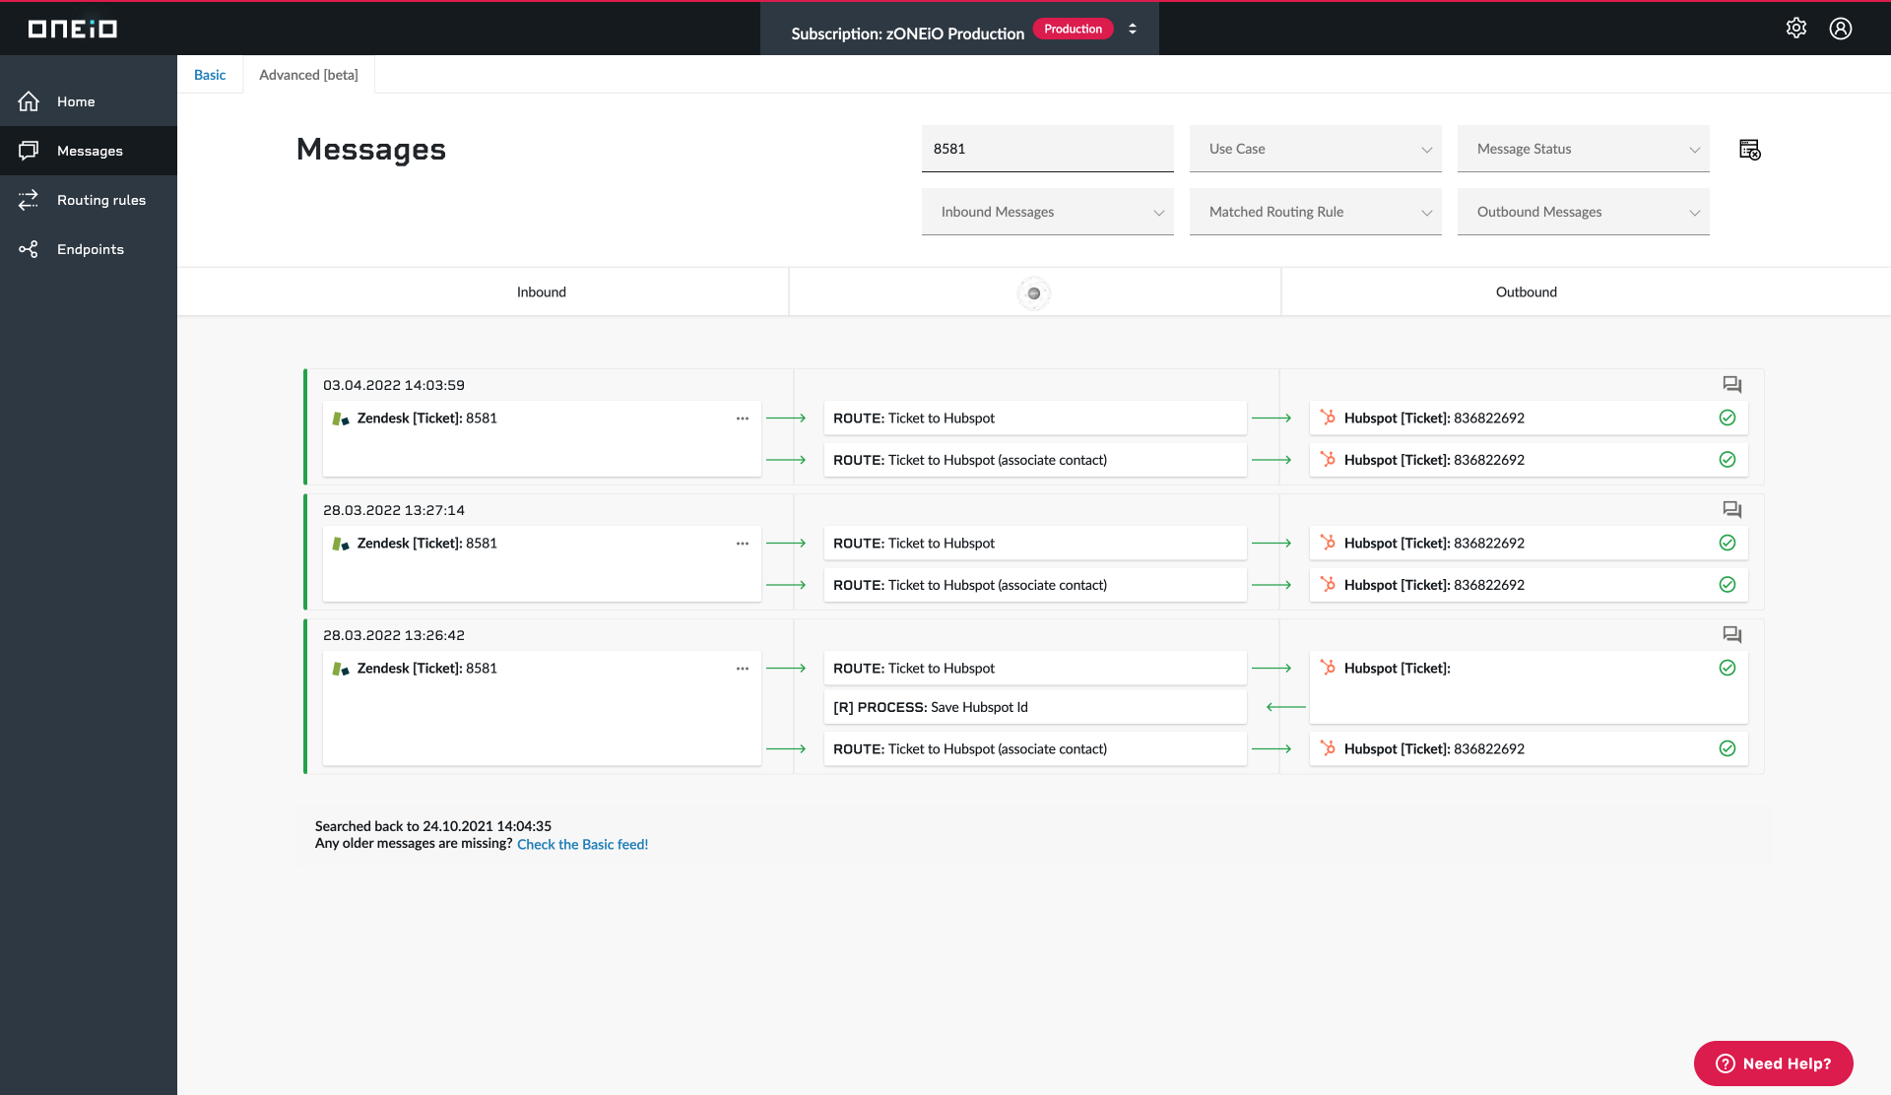This screenshot has height=1095, width=1891.
Task: Open the Need Help? button
Action: pos(1773,1063)
